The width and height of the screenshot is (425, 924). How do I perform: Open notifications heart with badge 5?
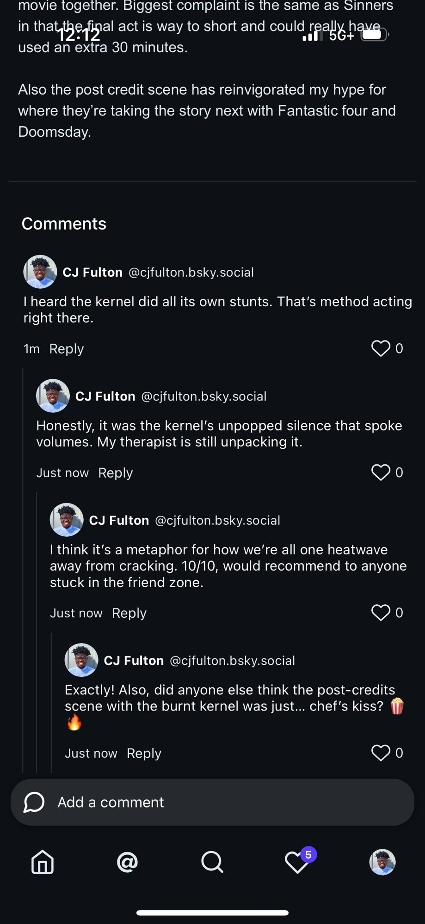click(x=297, y=862)
